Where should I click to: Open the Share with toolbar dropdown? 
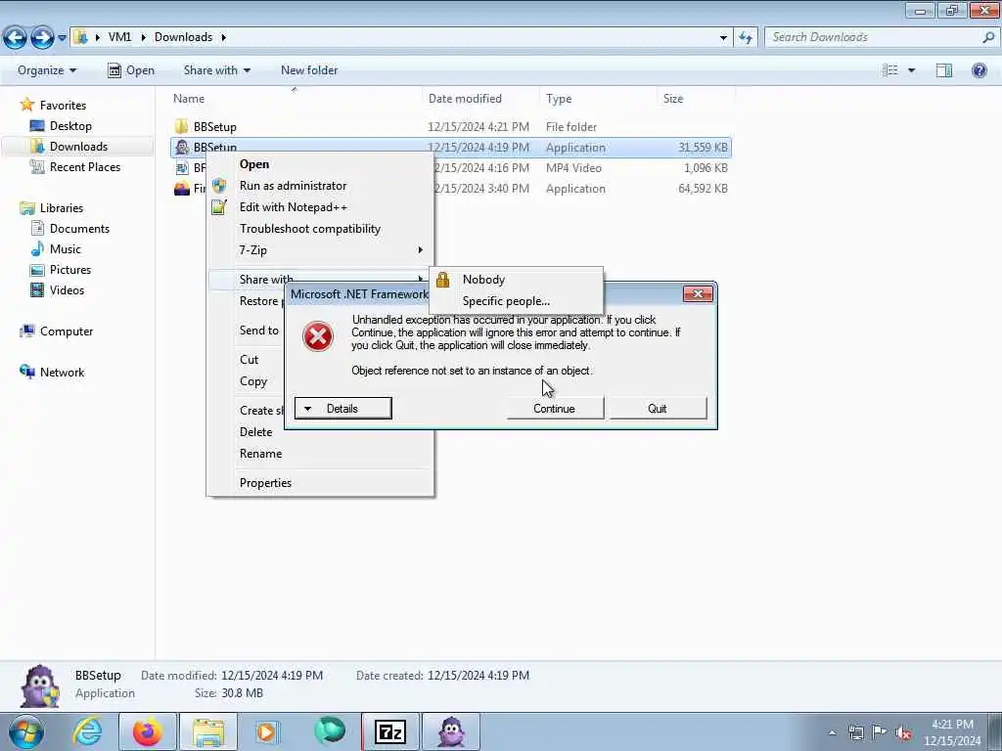point(216,70)
